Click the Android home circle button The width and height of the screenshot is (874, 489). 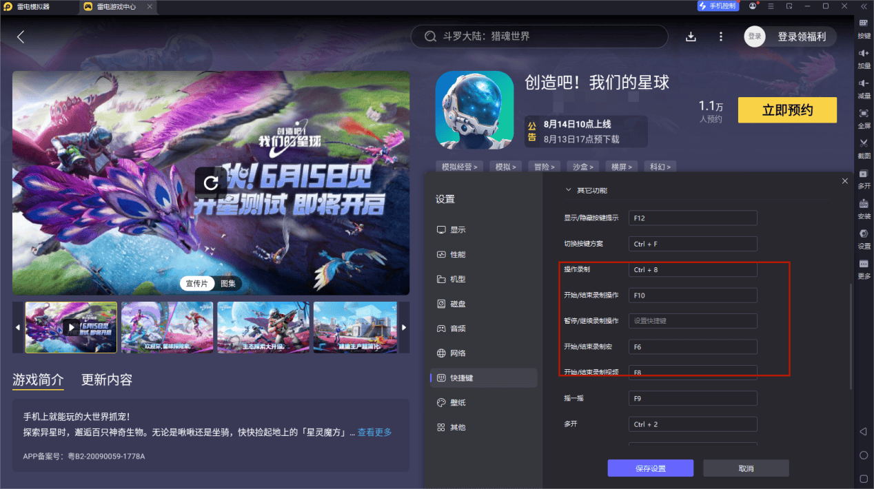click(x=863, y=455)
